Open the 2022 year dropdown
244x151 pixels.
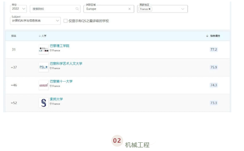click(19, 9)
